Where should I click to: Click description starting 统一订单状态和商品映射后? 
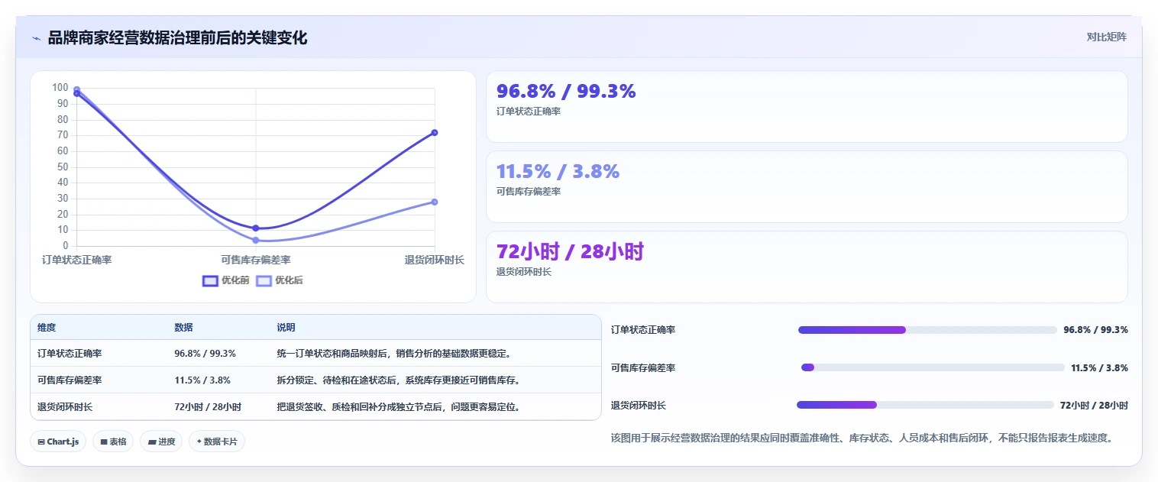coord(394,354)
